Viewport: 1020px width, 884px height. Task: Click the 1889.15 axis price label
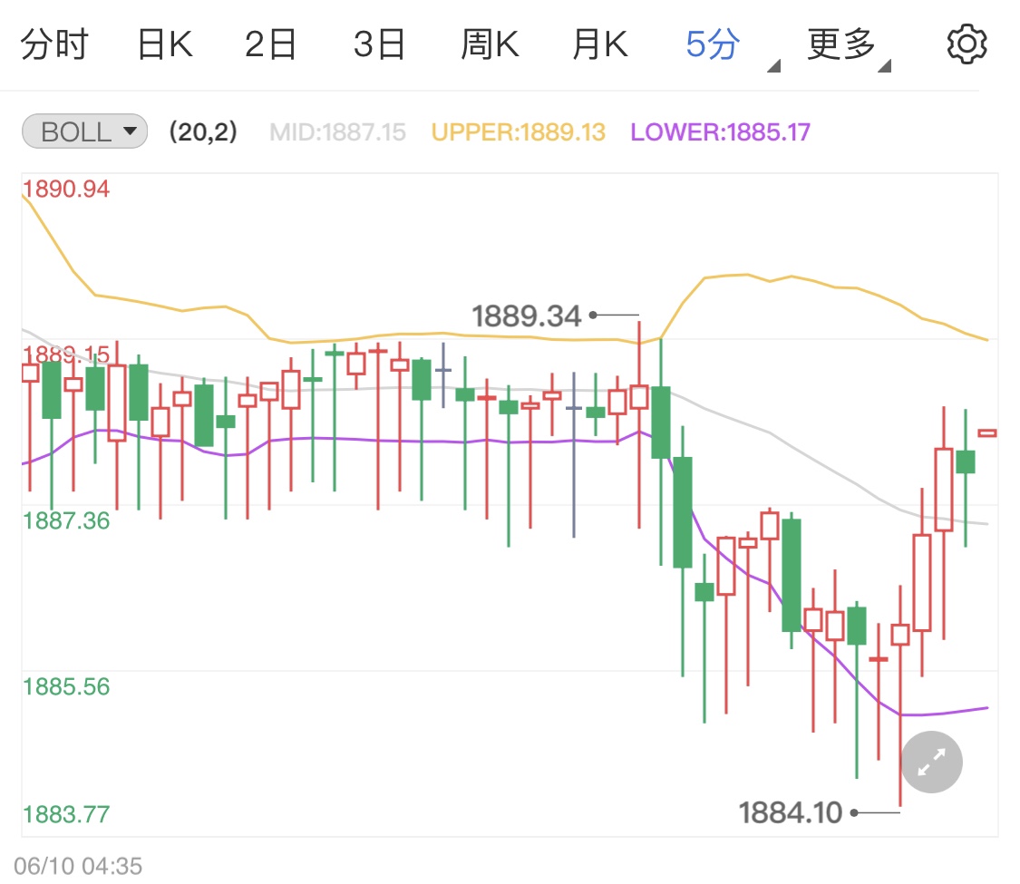click(66, 355)
